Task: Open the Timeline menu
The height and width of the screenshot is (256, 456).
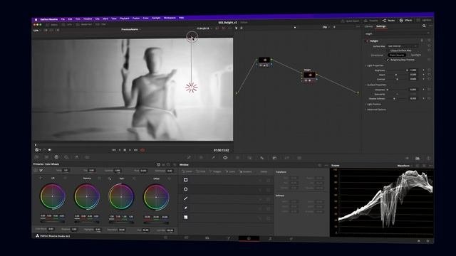Action: click(x=88, y=19)
